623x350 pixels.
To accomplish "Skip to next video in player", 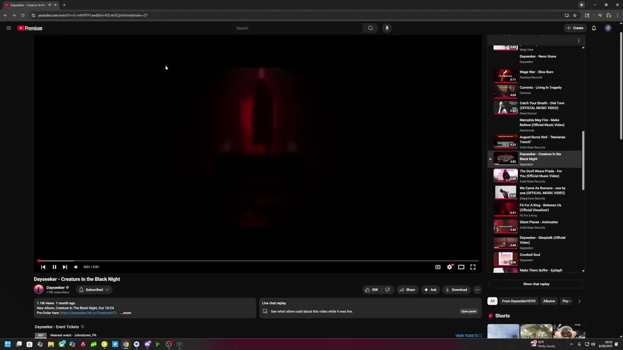I will click(65, 267).
